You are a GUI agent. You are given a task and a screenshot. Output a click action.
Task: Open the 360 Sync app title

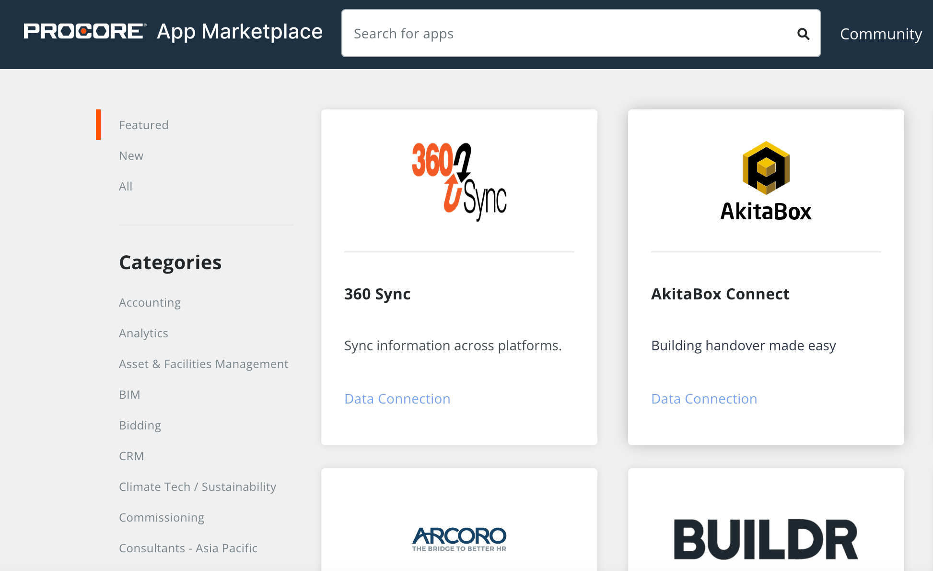coord(377,294)
